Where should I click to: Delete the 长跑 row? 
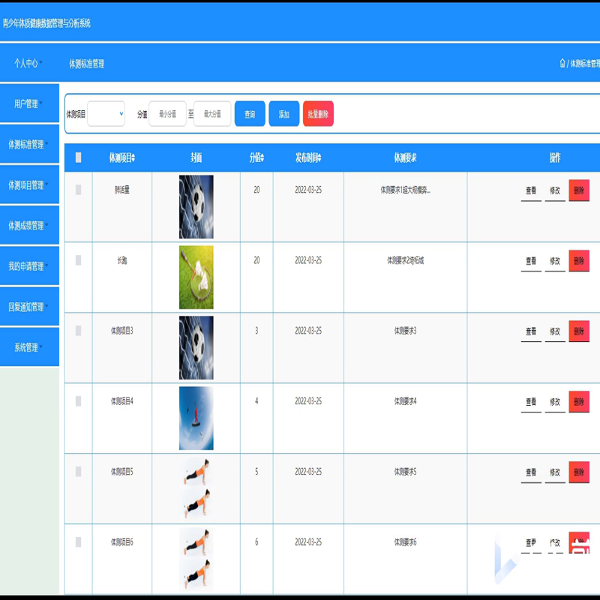click(579, 260)
